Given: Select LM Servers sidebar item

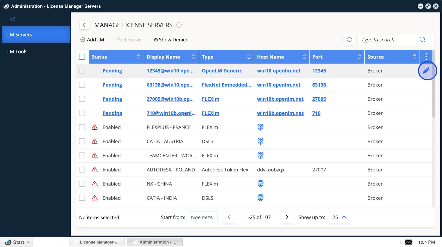Looking at the screenshot, I should pos(20,35).
